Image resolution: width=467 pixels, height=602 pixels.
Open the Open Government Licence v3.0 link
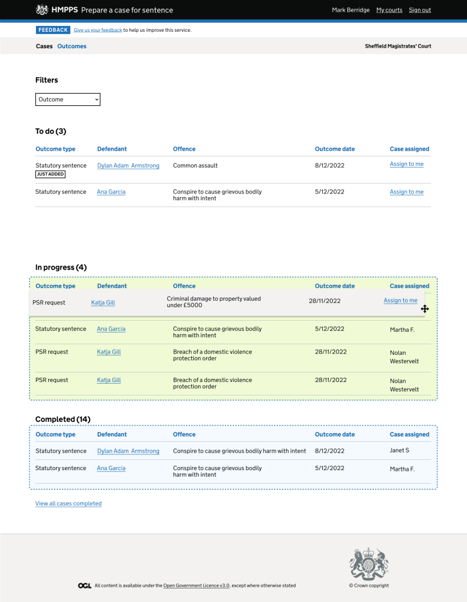click(196, 586)
